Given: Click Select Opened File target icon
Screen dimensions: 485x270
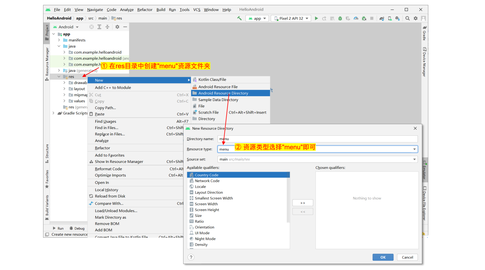Looking at the screenshot, I should (91, 27).
